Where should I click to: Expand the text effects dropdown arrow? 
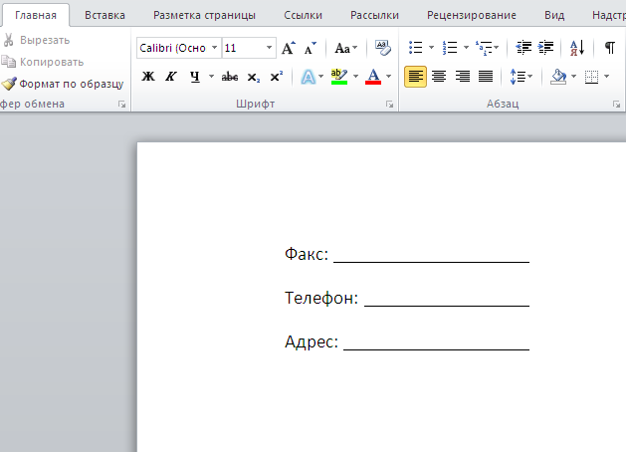click(x=321, y=77)
